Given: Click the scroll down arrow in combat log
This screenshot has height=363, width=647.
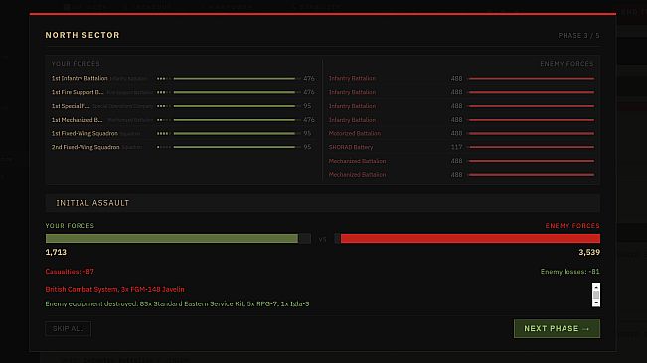Looking at the screenshot, I should (596, 302).
